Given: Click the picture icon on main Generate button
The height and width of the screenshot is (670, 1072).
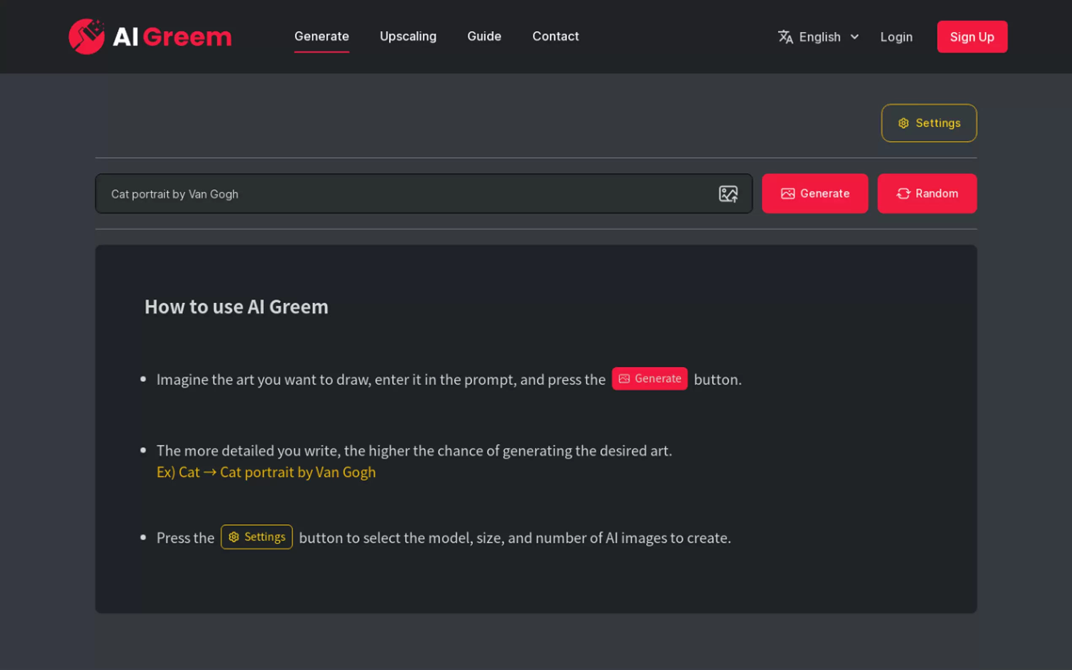Looking at the screenshot, I should point(788,194).
